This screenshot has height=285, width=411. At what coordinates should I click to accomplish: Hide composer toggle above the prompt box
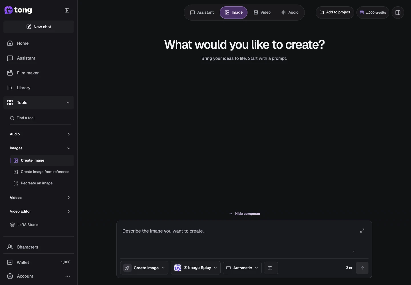[245, 214]
